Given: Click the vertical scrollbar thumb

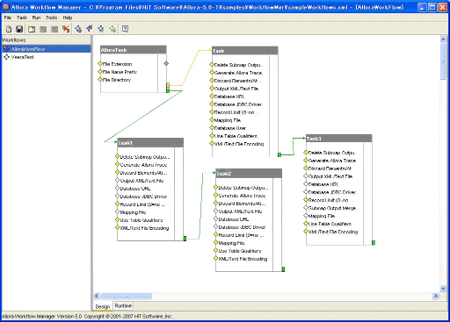Looking at the screenshot, I should pyautogui.click(x=443, y=61).
